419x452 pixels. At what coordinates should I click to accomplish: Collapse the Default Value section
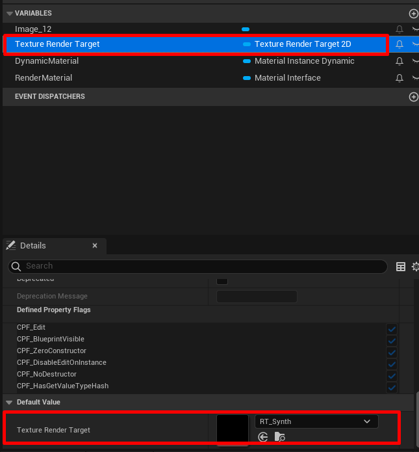click(x=9, y=403)
